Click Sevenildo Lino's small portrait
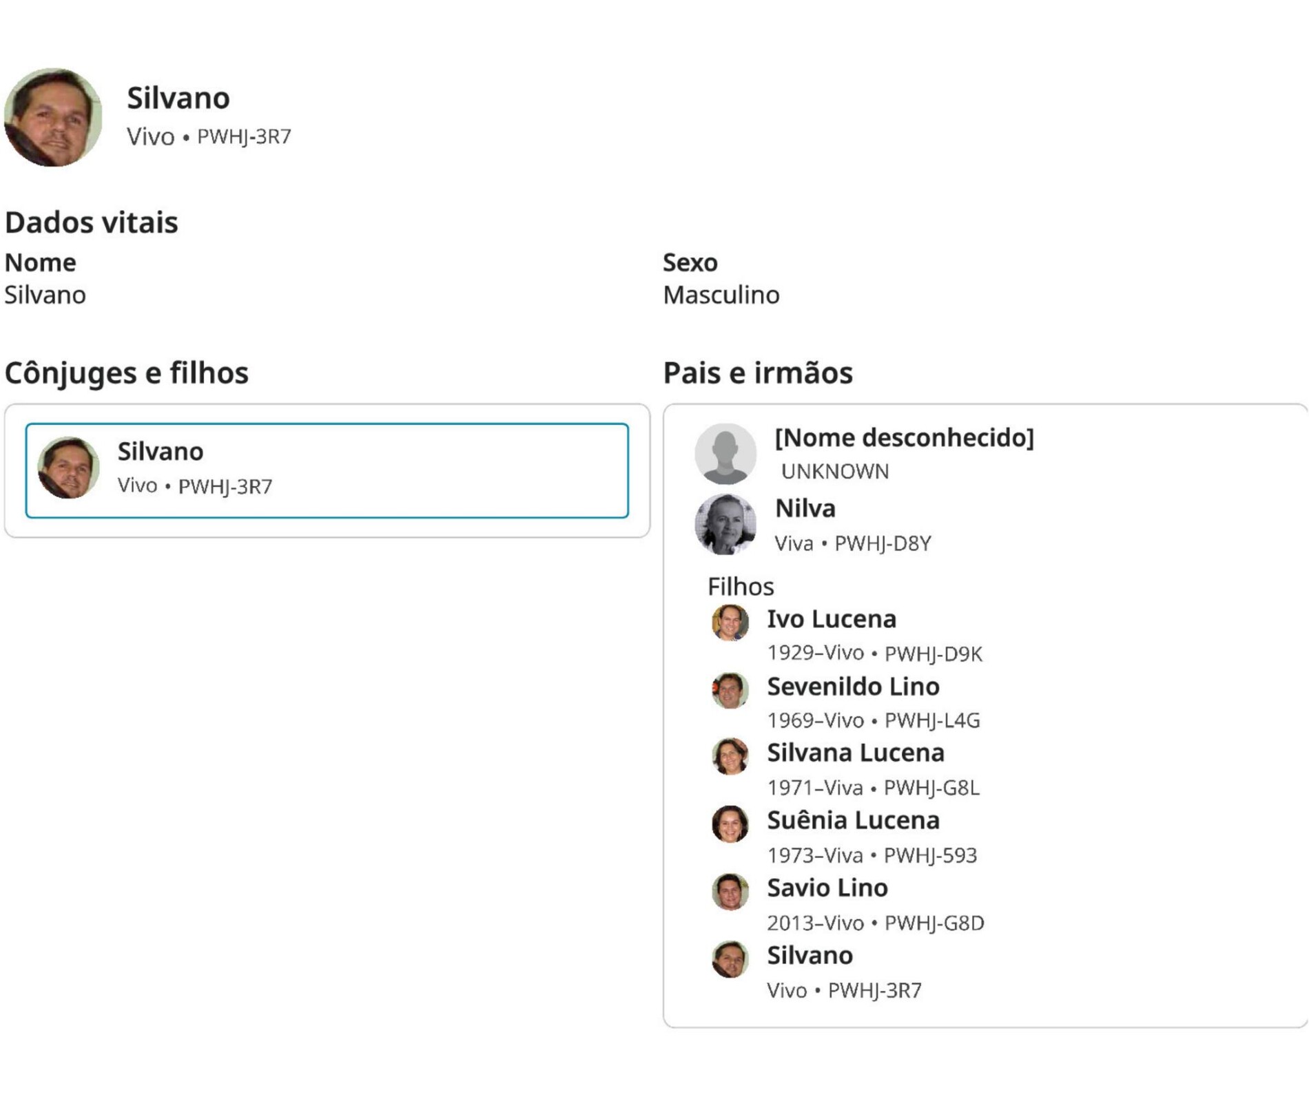The image size is (1309, 1097). pyautogui.click(x=730, y=690)
